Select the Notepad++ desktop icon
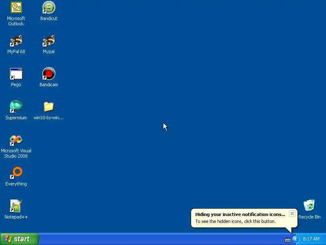This screenshot has width=326, height=245. click(x=16, y=206)
